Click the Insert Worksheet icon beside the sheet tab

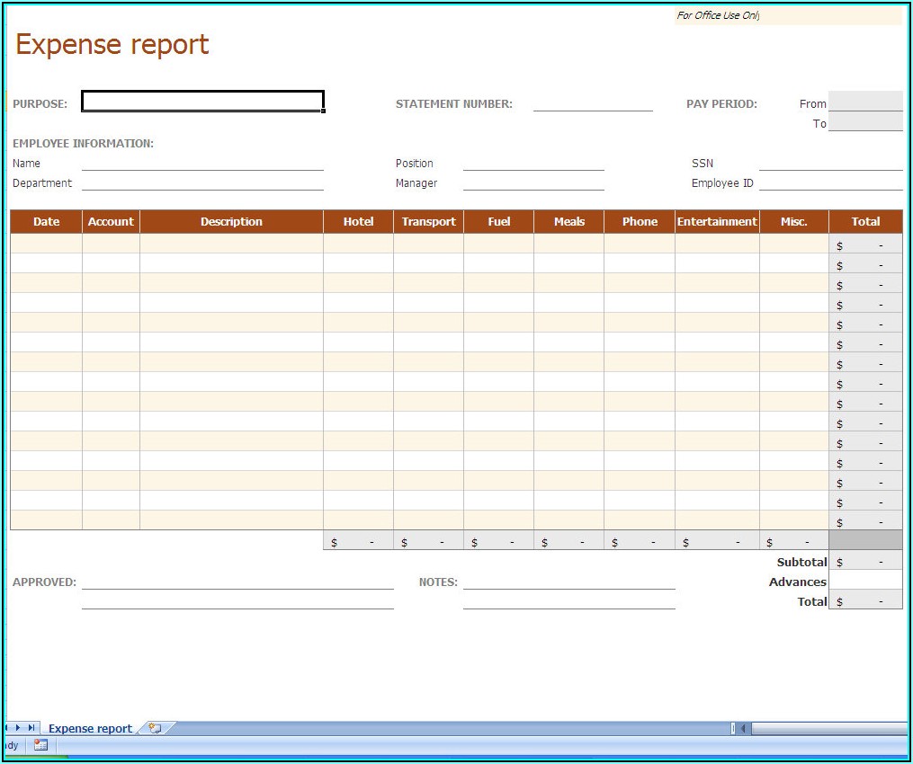(x=156, y=728)
